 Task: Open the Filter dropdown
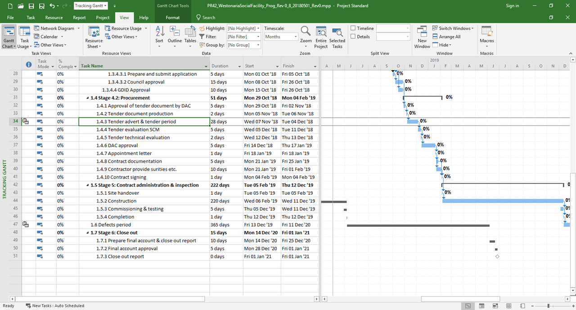tap(258, 36)
